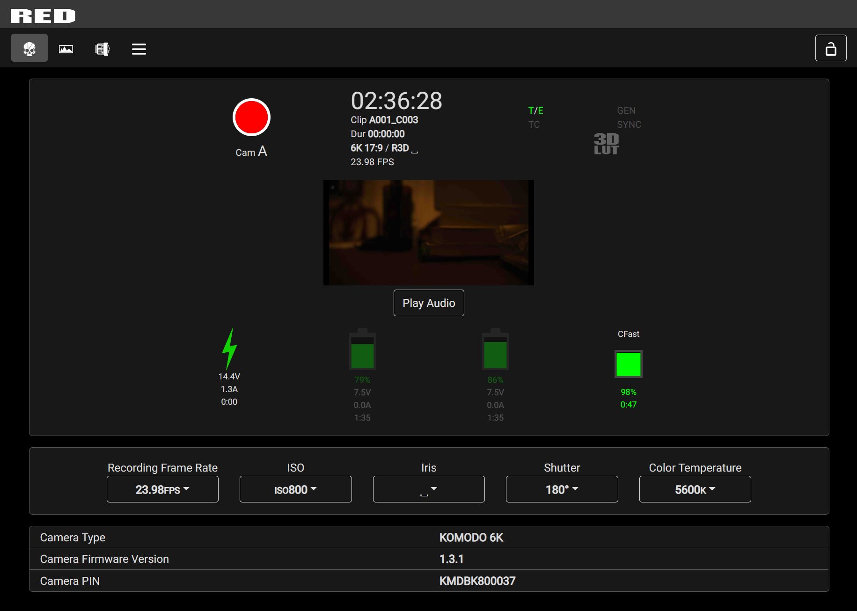Open the lens settings icon

coord(103,49)
